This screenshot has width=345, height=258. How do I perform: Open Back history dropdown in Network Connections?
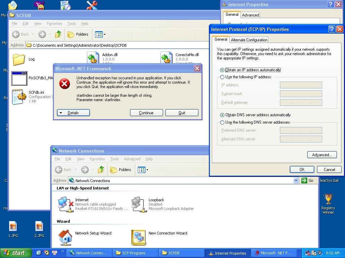click(75, 170)
